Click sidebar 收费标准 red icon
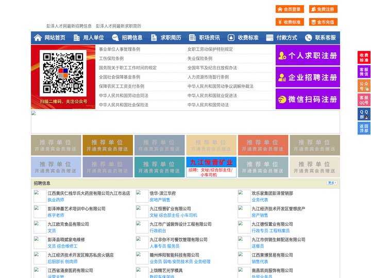The height and width of the screenshot is (278, 371). 364,58
